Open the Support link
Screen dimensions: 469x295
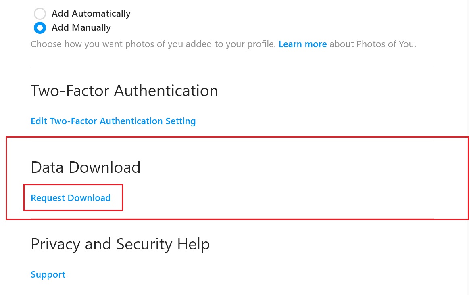[x=48, y=274]
